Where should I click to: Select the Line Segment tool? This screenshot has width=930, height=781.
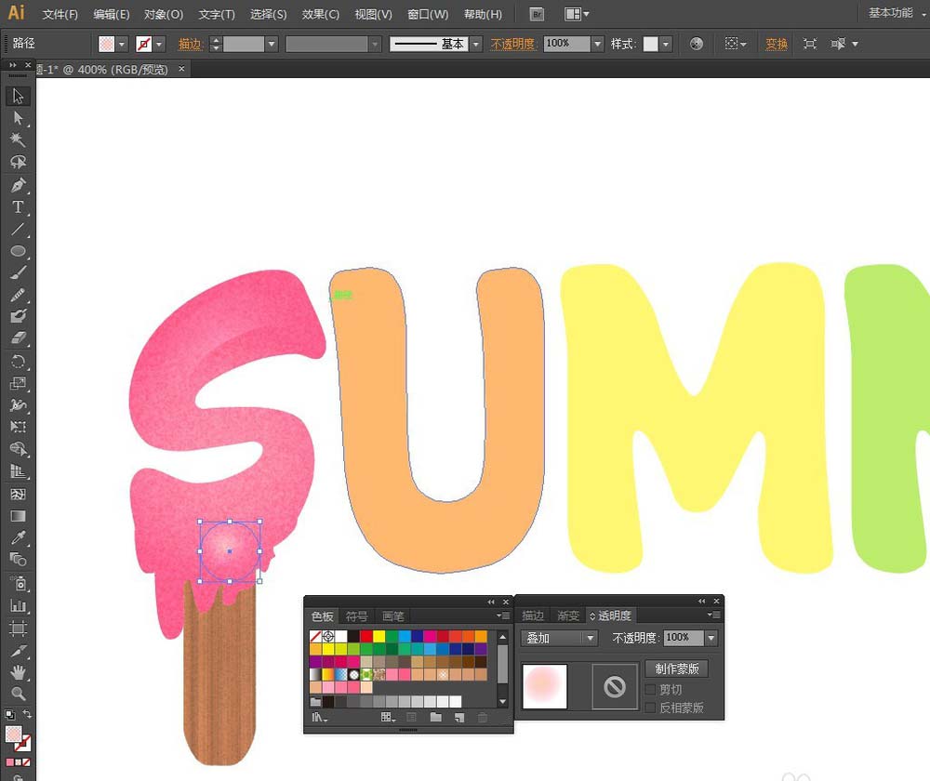[x=18, y=229]
